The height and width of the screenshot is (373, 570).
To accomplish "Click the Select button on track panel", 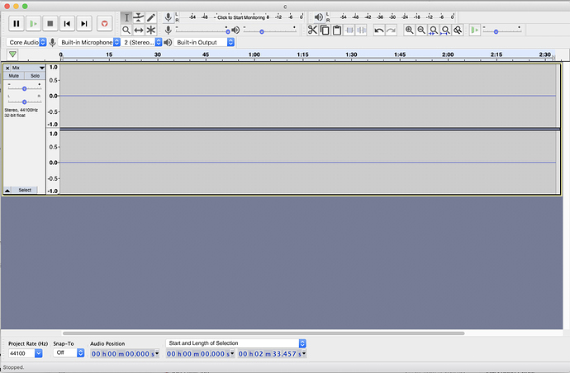I will 25,190.
